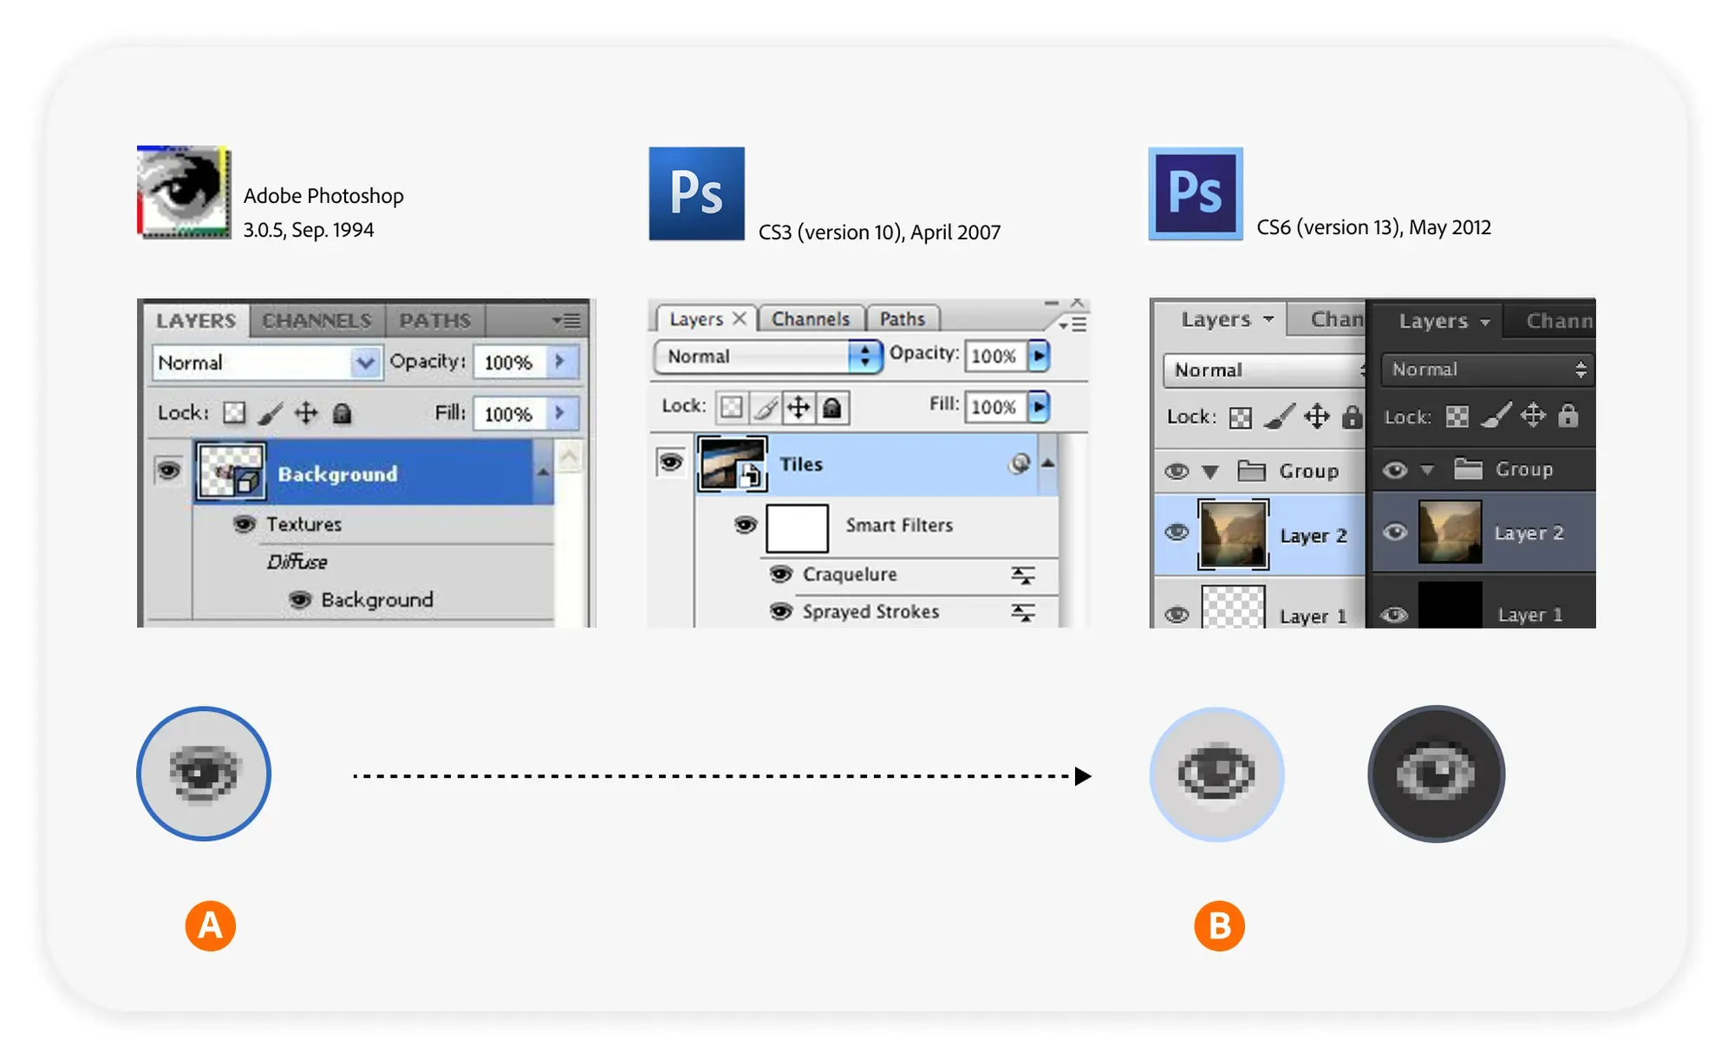Open Opacity arrow in 3.0.5 panel
Screen dimensions: 1734x1058
tap(561, 362)
